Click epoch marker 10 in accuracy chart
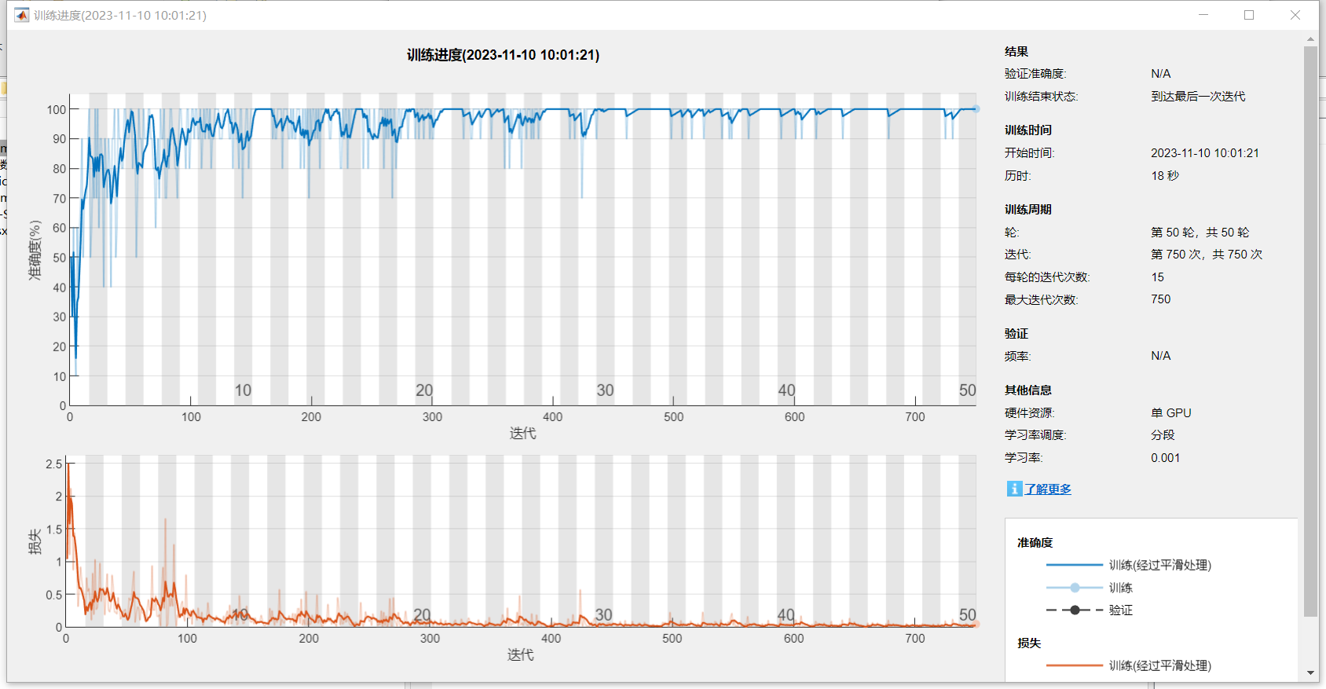This screenshot has height=689, width=1326. pyautogui.click(x=243, y=390)
